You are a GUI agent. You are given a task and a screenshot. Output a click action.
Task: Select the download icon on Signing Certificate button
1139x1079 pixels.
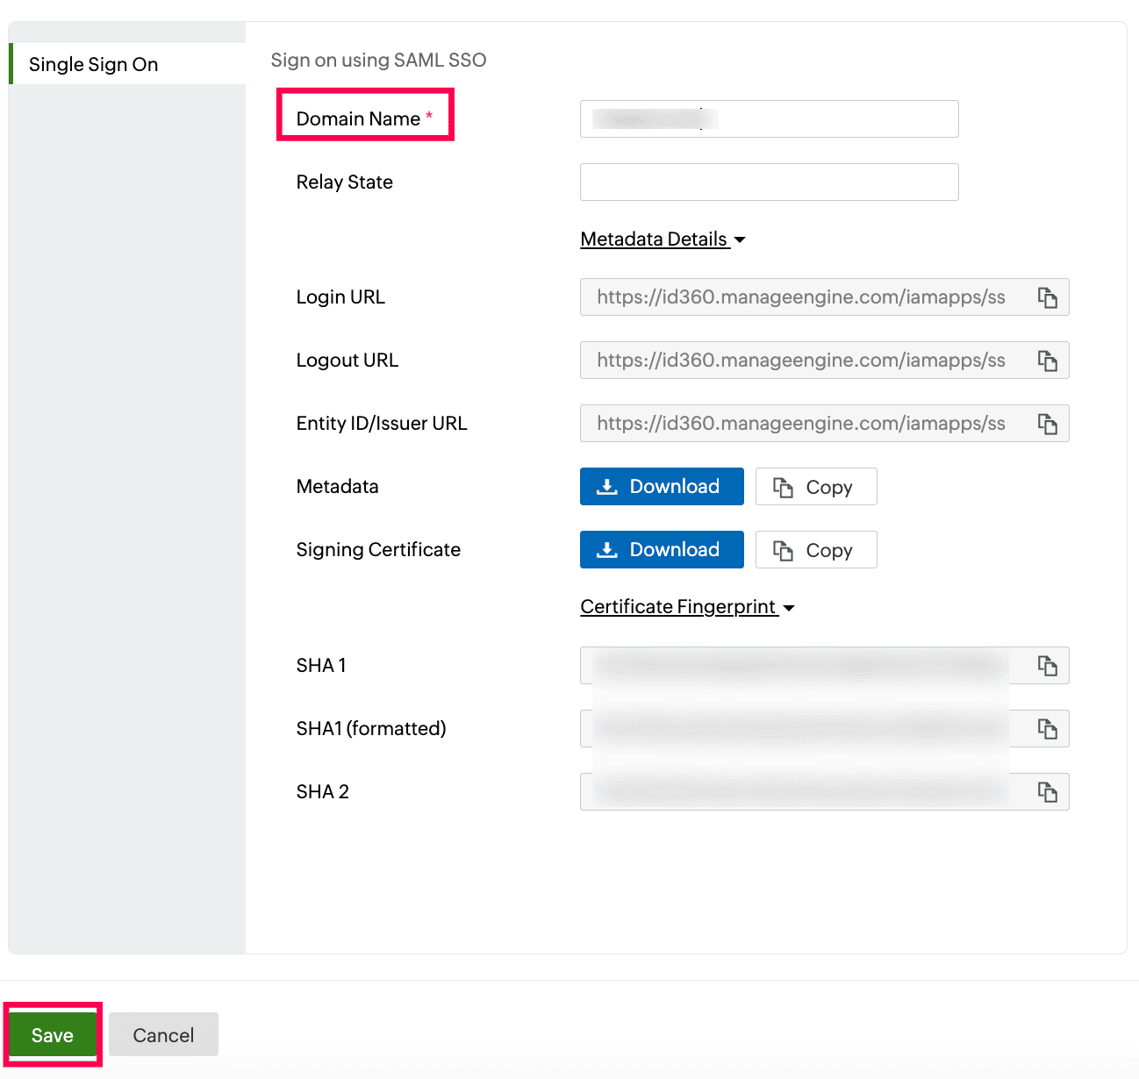pyautogui.click(x=606, y=549)
